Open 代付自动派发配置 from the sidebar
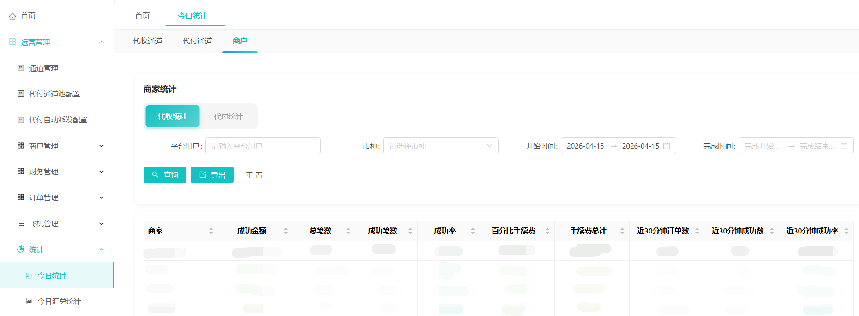Screen dimensions: 859x316 click(57, 120)
